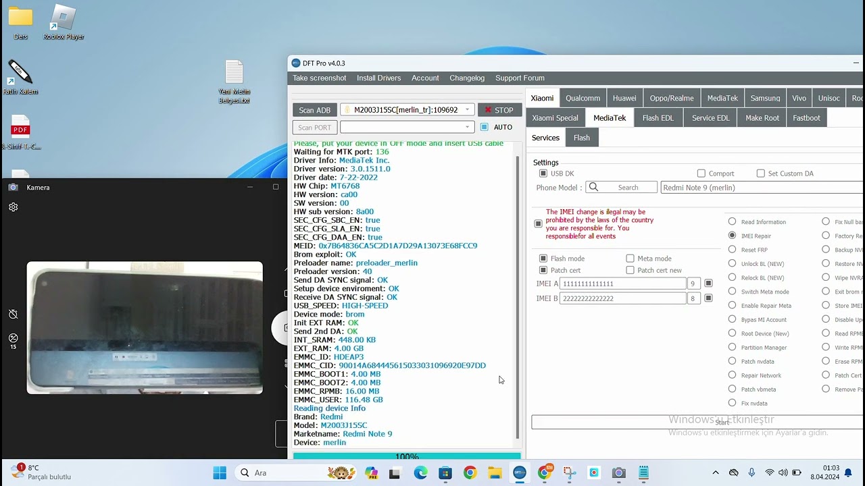
Task: Open the Wi-Fi network tray icon
Action: [769, 473]
